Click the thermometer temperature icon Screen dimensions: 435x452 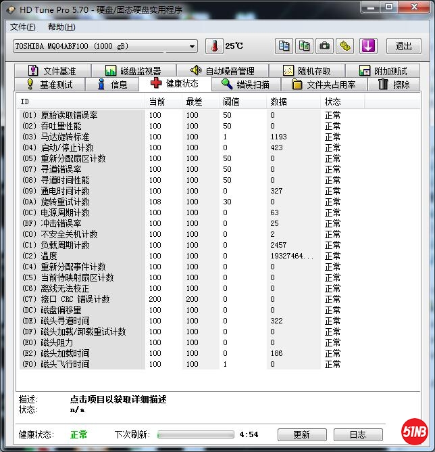[214, 46]
